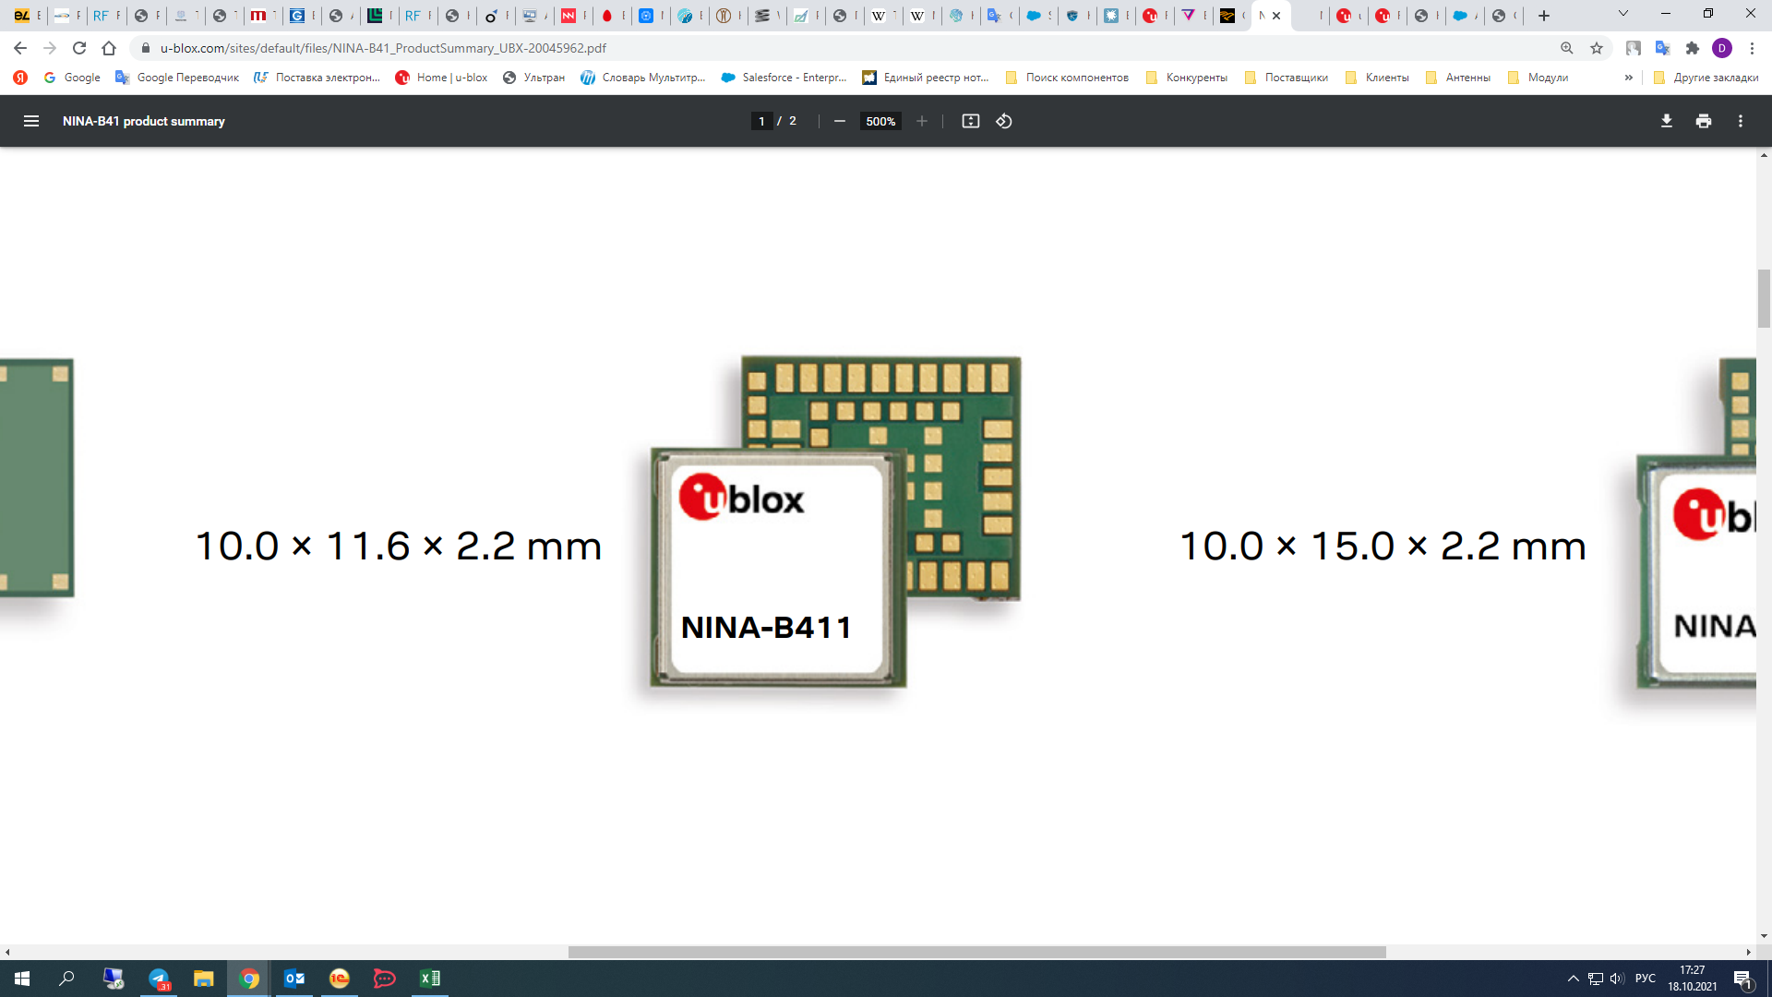The image size is (1772, 997).
Task: Click the scroll down arrow
Action: click(1764, 935)
